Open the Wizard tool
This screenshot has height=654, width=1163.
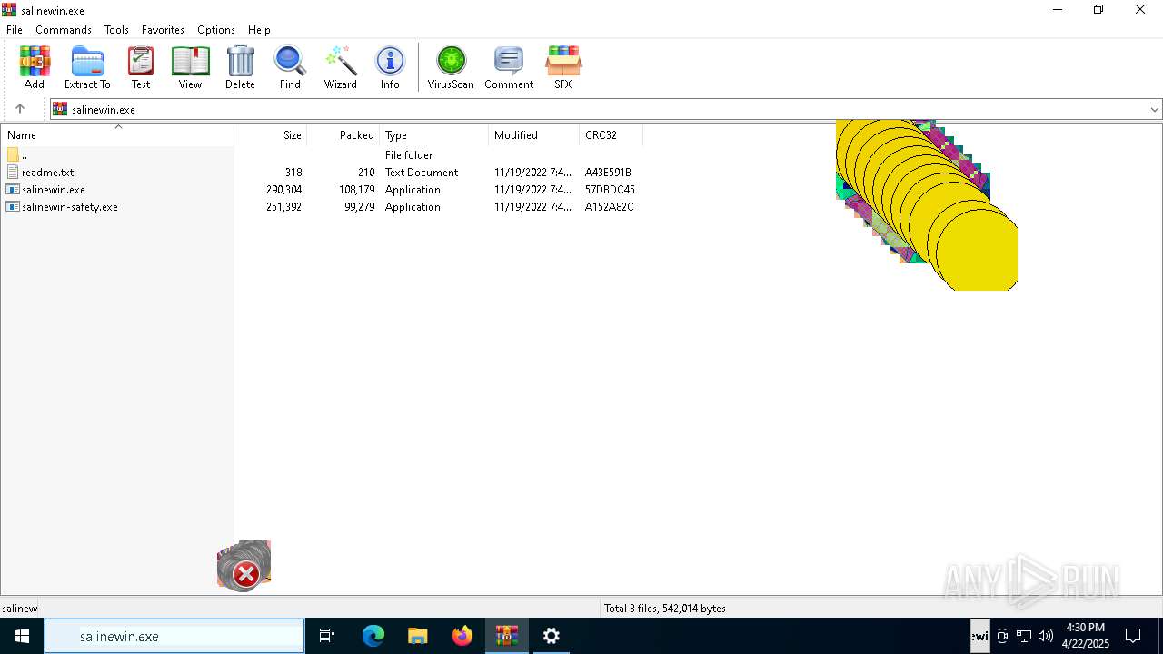click(341, 68)
